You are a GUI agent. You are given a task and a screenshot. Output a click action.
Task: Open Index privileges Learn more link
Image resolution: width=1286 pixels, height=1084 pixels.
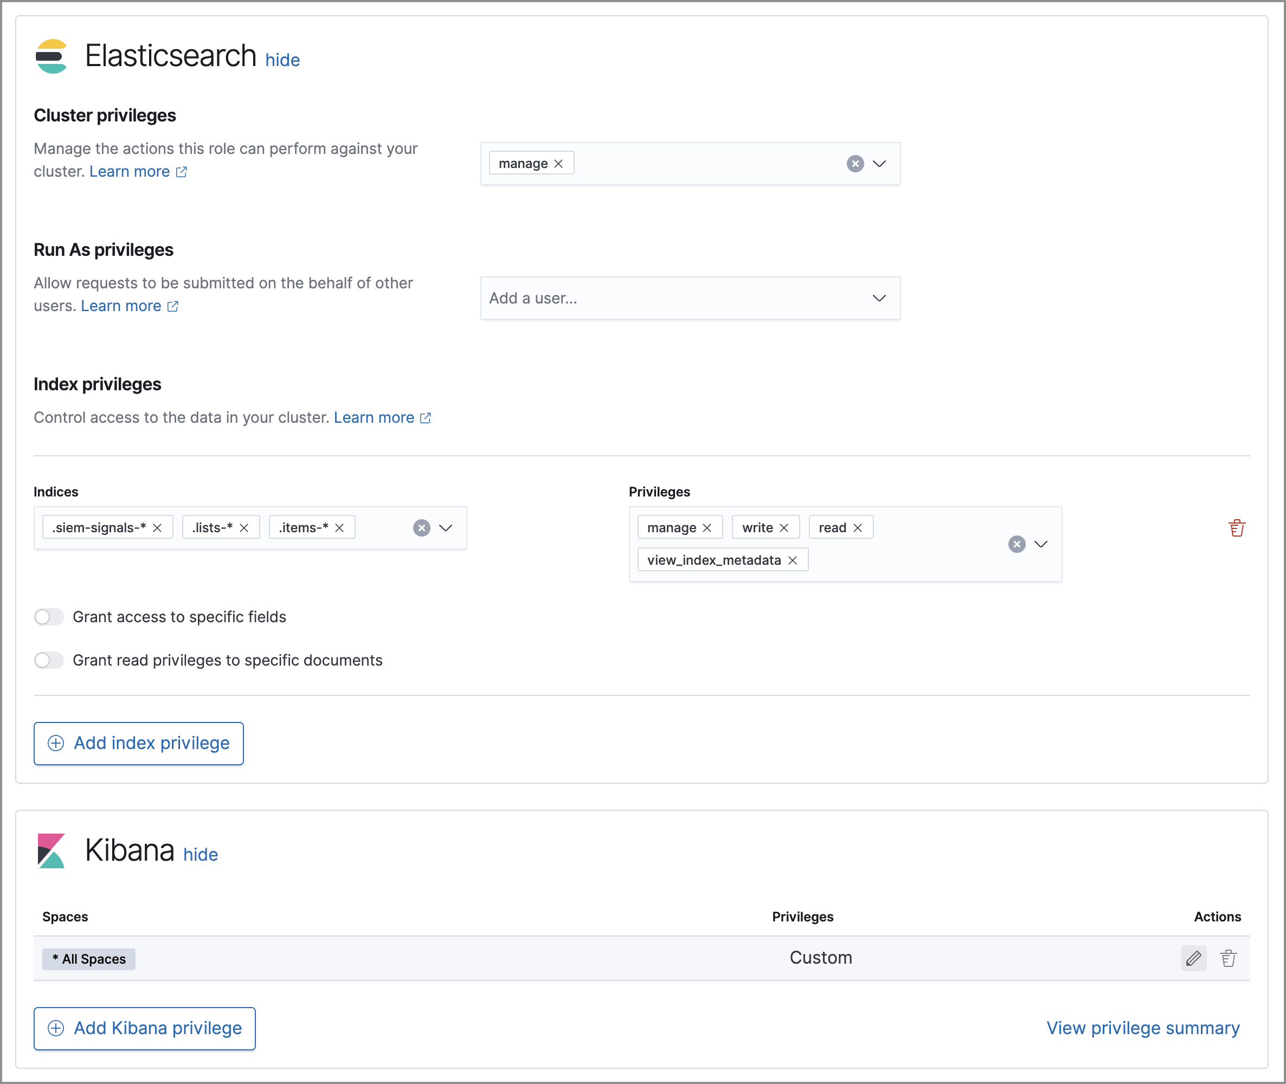click(382, 418)
